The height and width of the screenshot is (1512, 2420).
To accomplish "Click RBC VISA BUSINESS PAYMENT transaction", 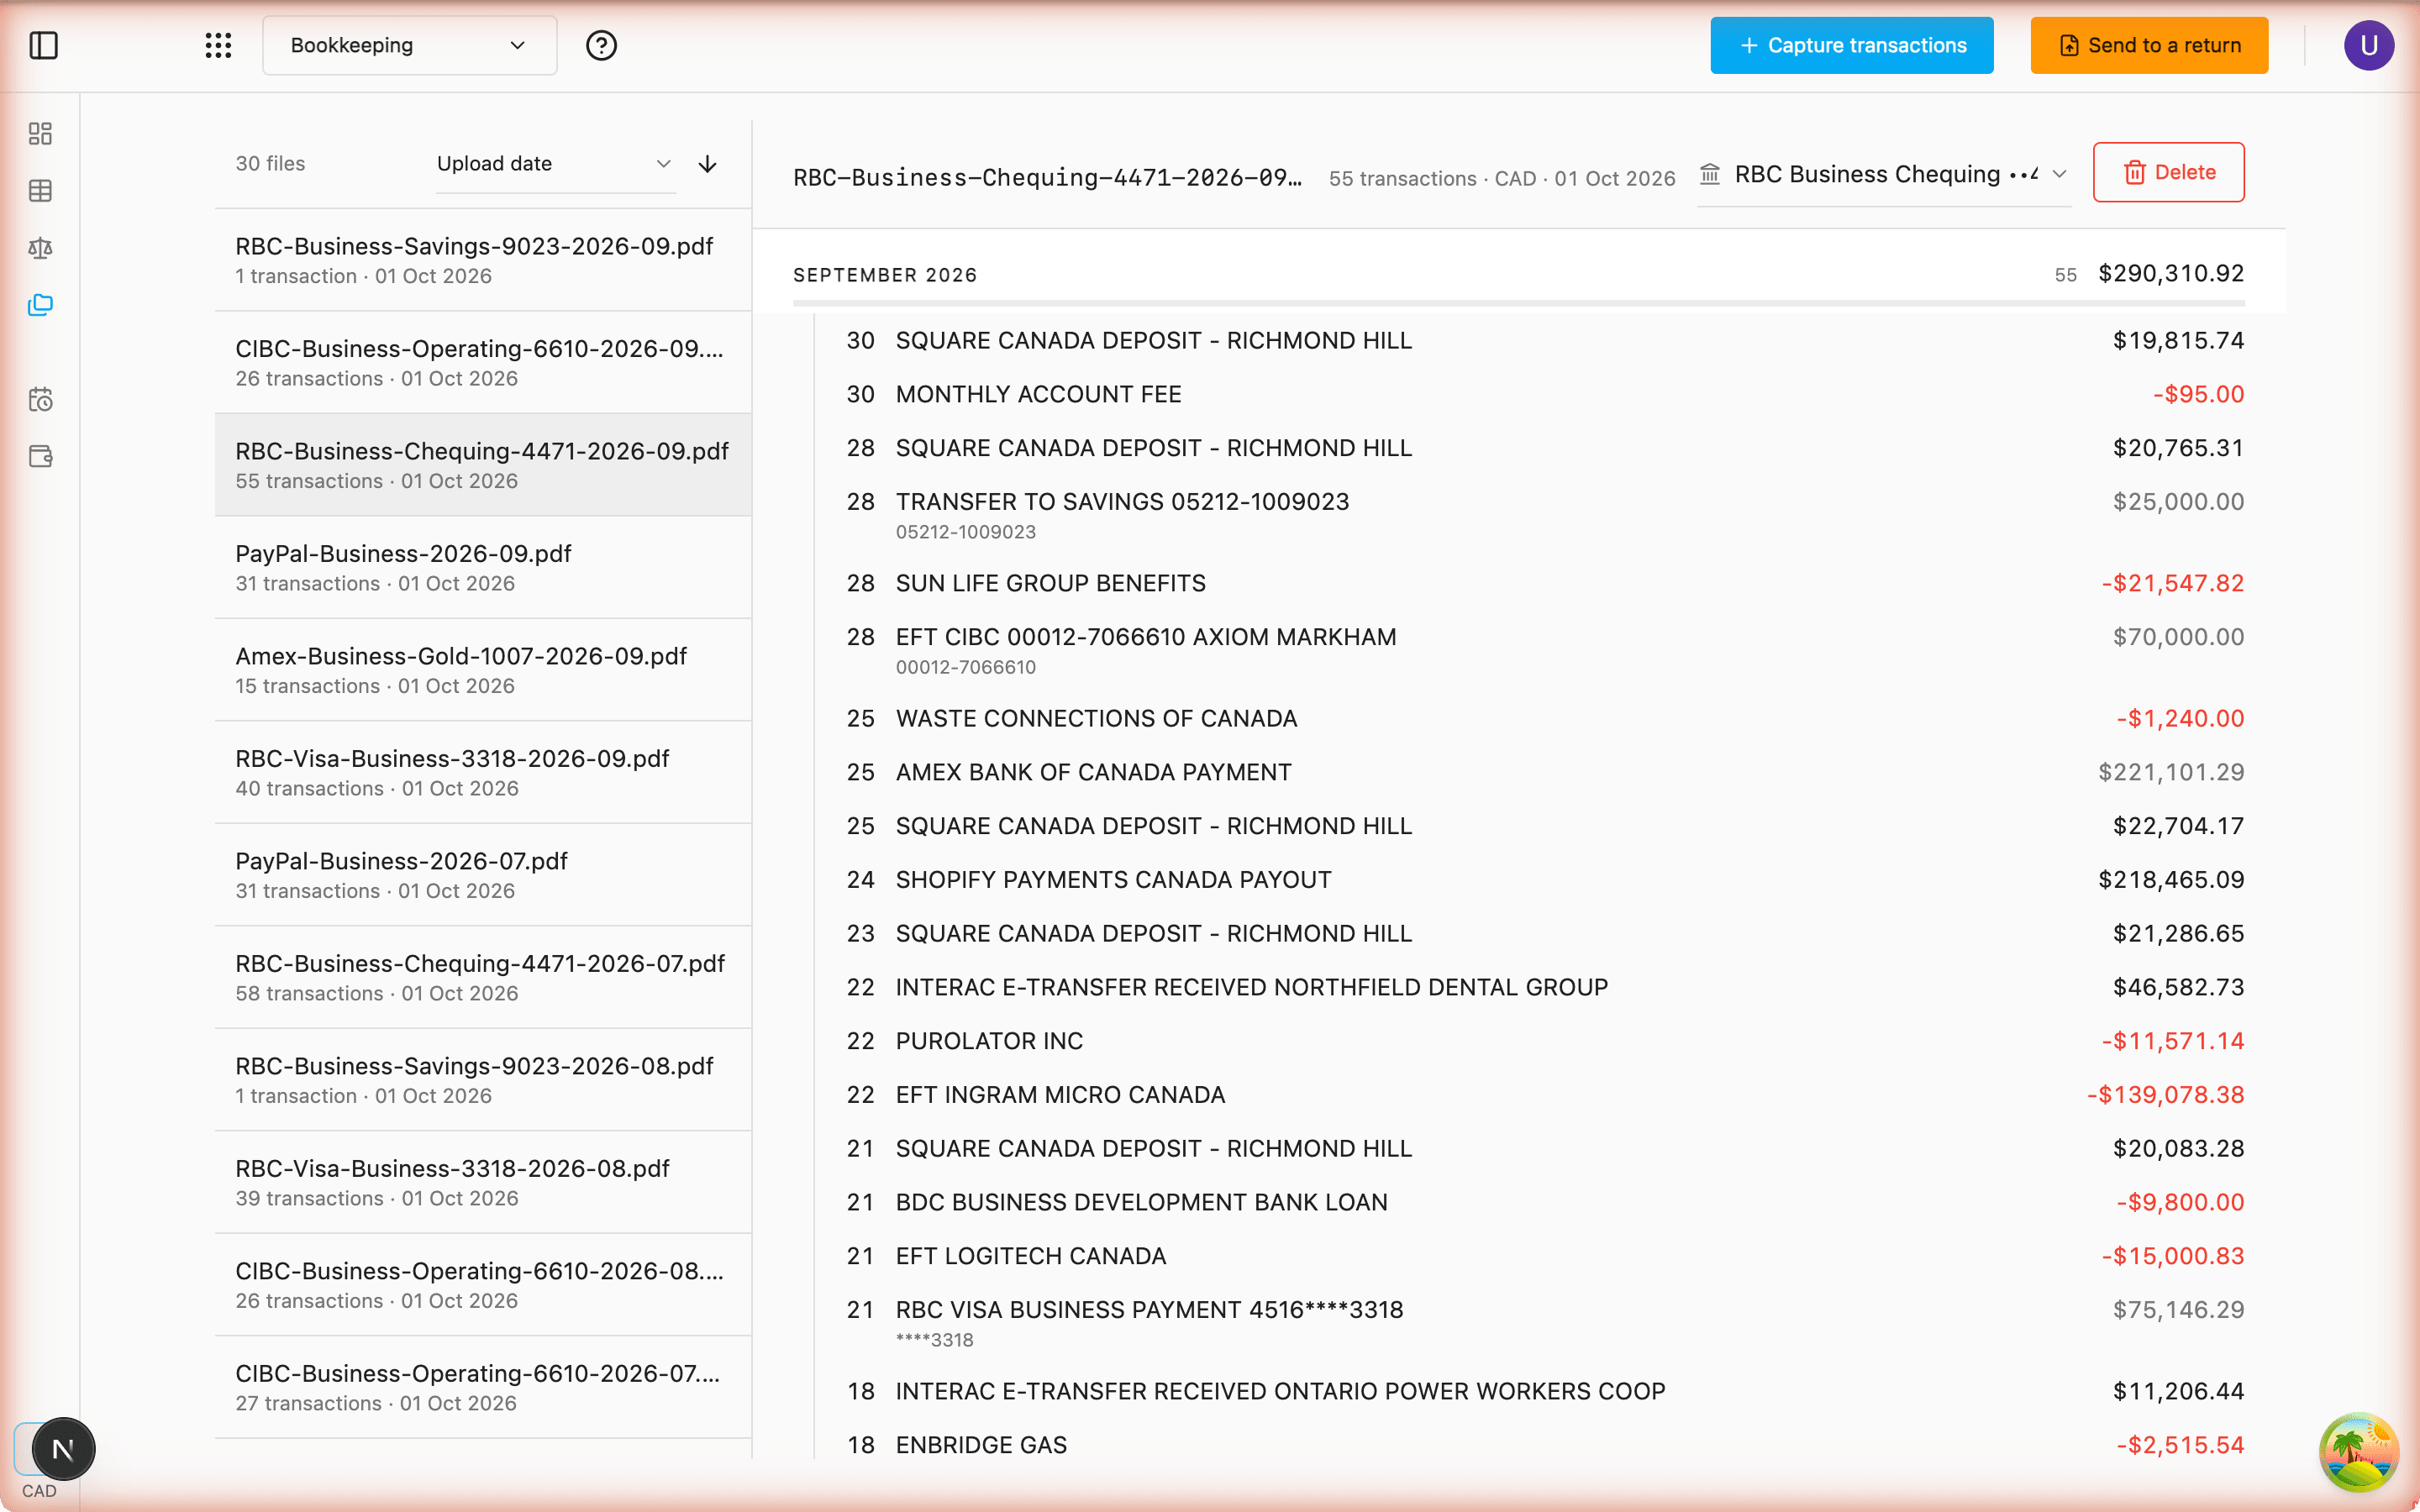I will click(x=1545, y=1322).
